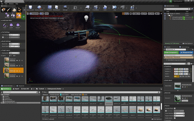Adjust the Brush Size slider
Image resolution: width=194 pixels, height=121 pixels.
coord(14,44)
